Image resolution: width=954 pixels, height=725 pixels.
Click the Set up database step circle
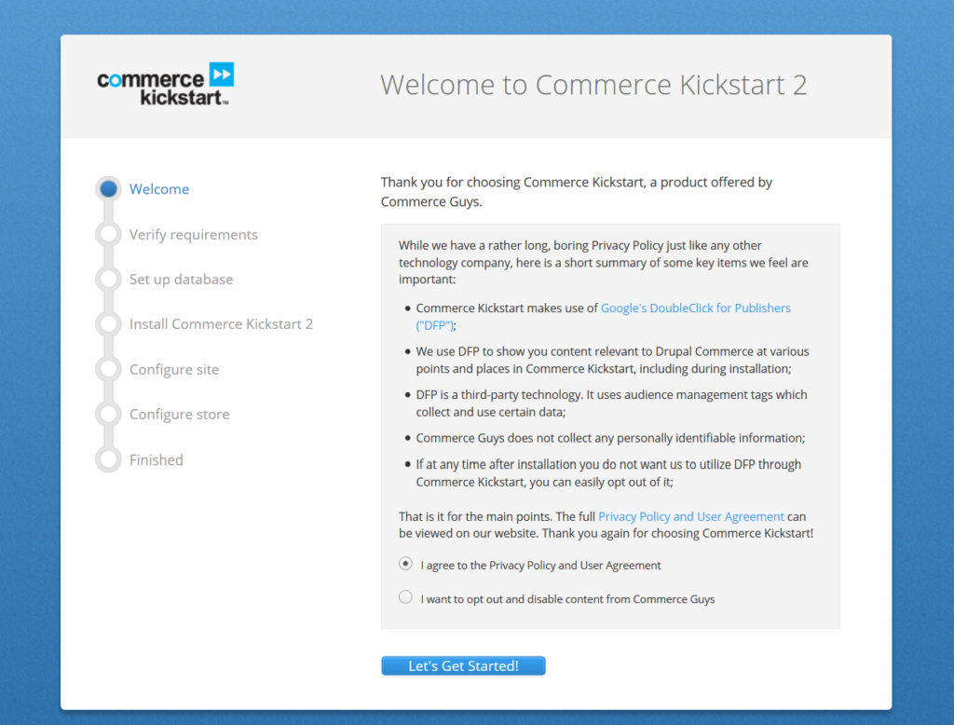109,279
